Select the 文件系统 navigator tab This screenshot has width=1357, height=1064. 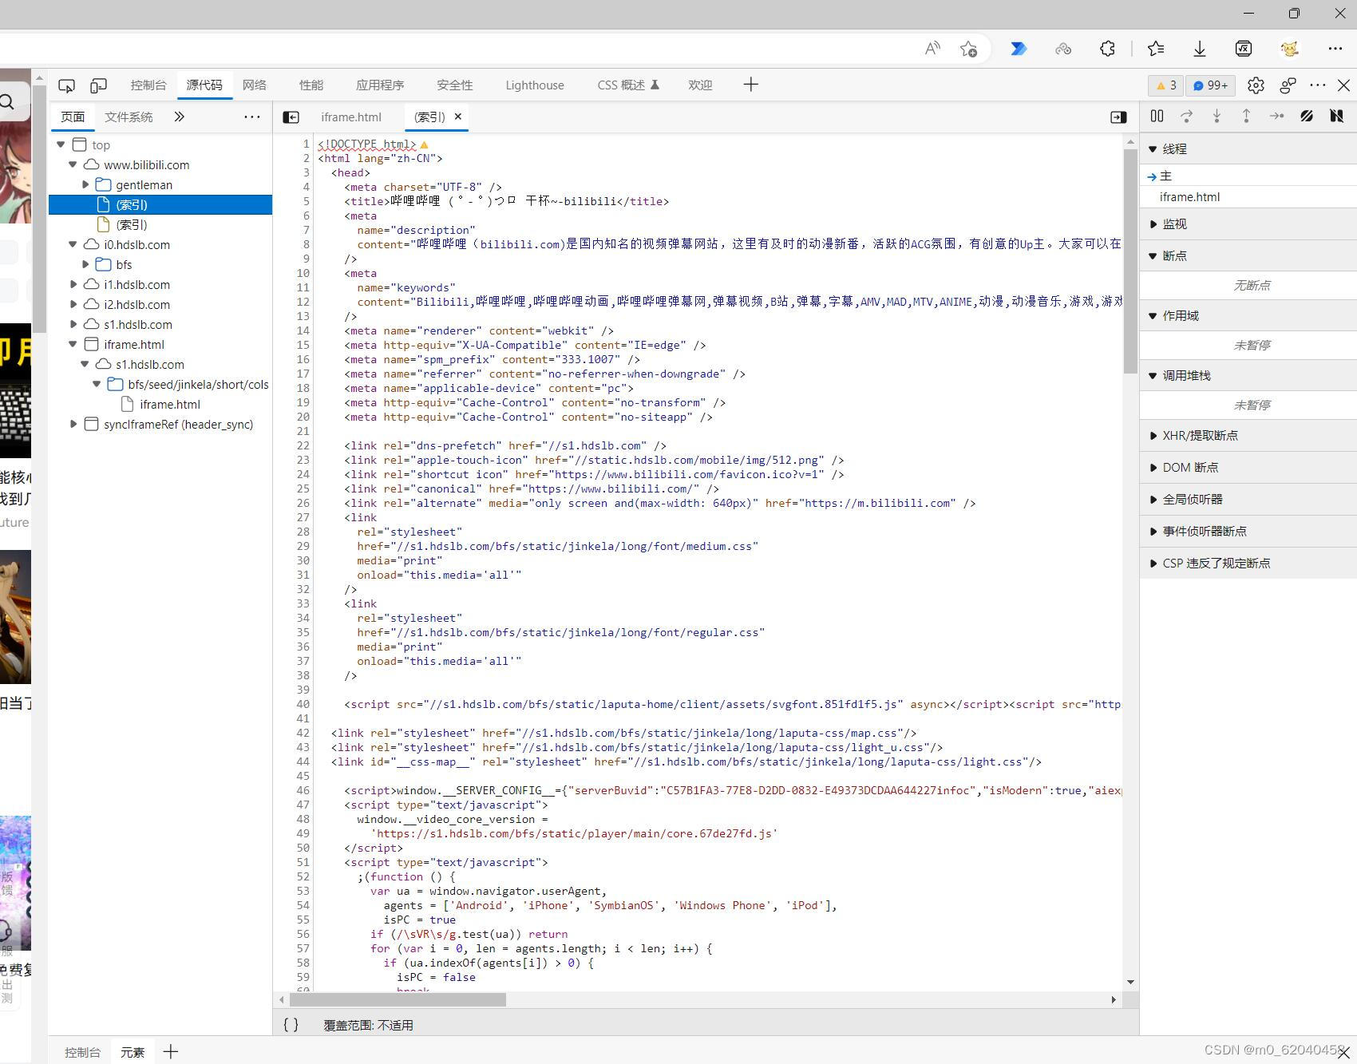point(129,117)
